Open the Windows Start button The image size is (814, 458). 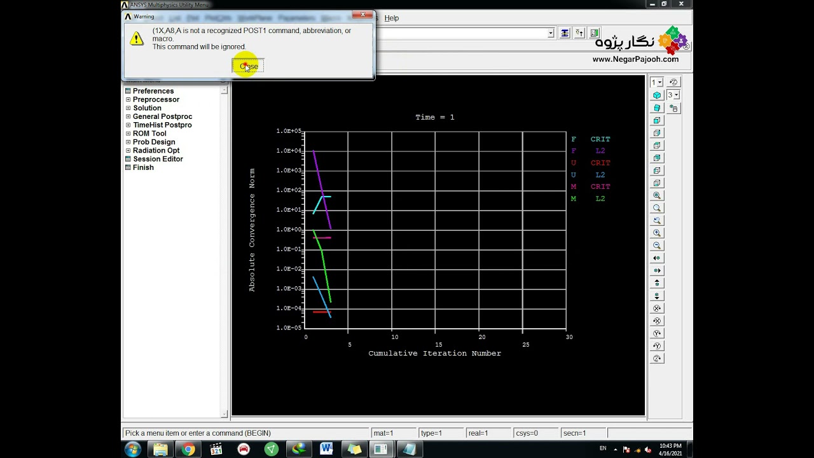tap(133, 450)
